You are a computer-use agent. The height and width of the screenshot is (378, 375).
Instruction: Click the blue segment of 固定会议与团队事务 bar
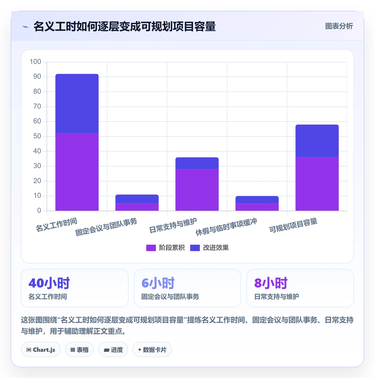click(x=137, y=199)
